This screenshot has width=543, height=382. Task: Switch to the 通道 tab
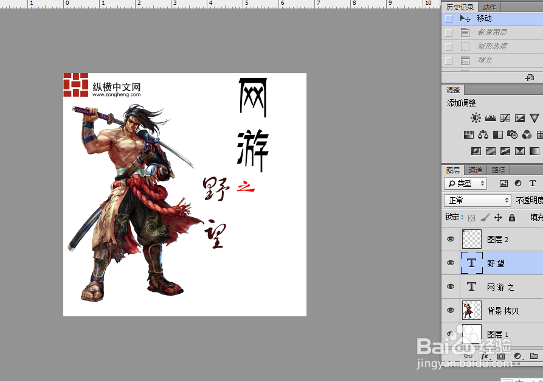coord(475,170)
